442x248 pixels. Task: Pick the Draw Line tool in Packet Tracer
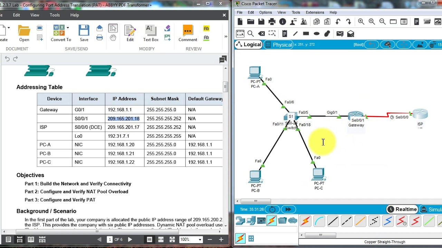[295, 33]
